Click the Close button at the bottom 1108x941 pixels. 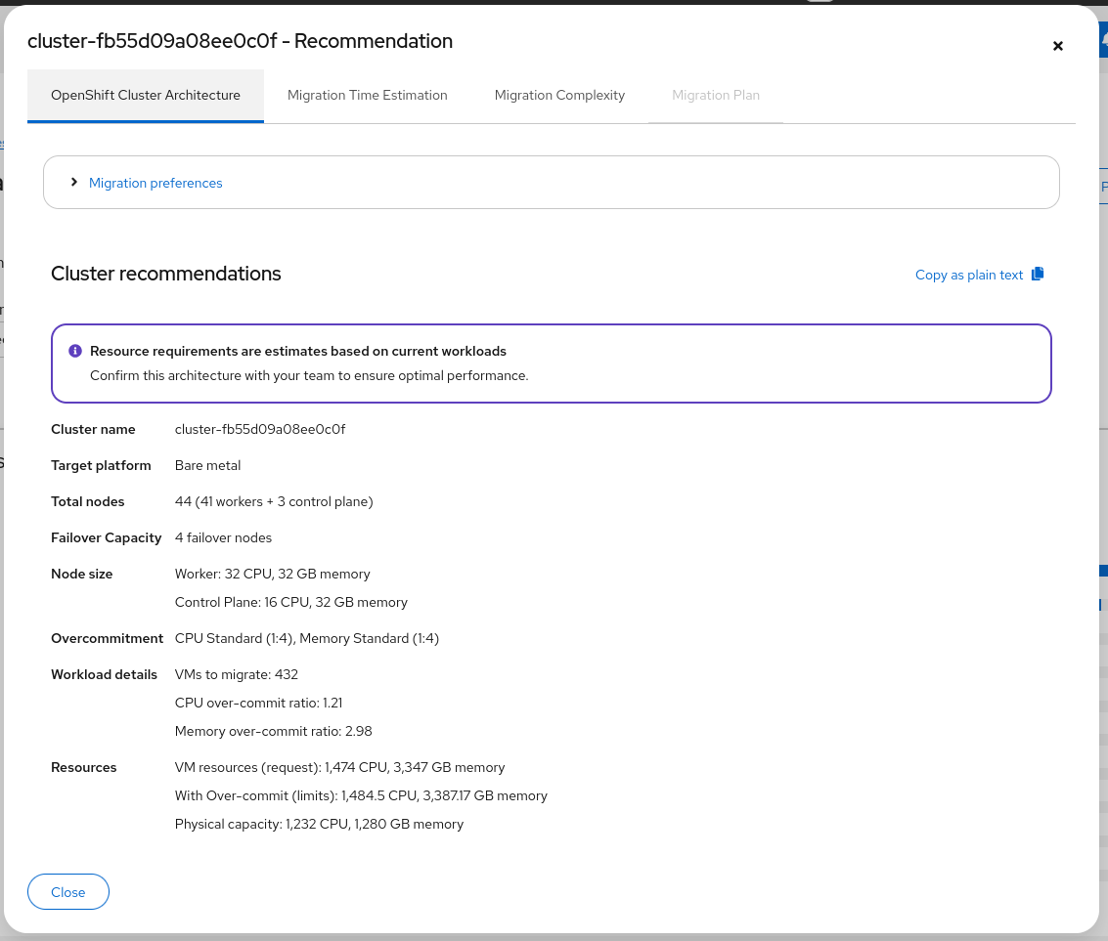pyautogui.click(x=67, y=891)
